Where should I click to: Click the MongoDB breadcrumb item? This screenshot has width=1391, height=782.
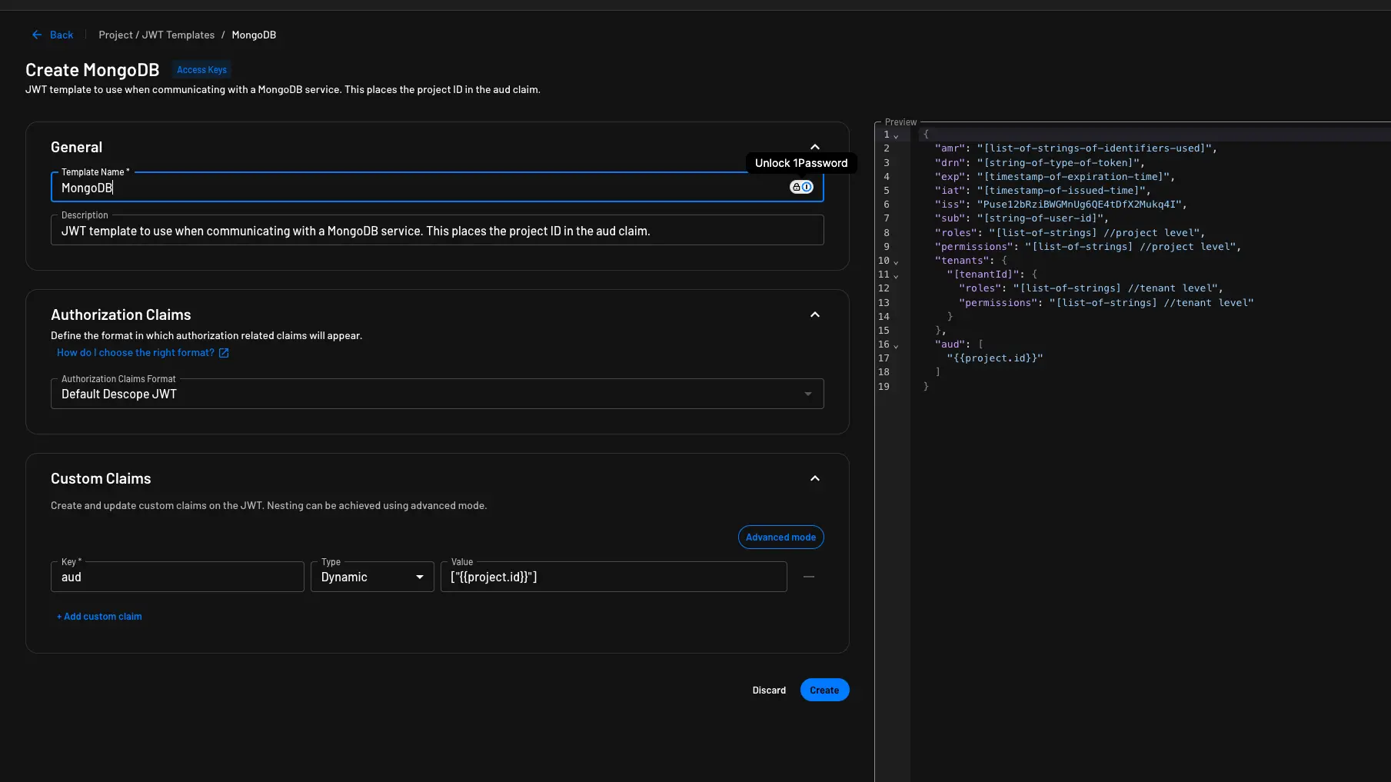[254, 35]
